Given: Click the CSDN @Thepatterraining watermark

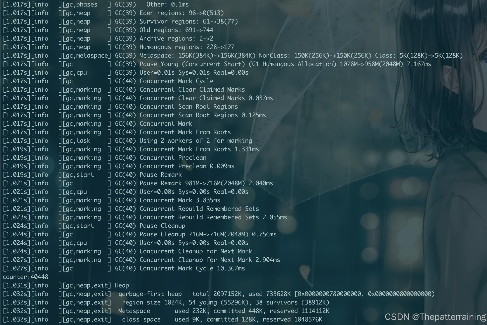Looking at the screenshot, I should click(x=435, y=317).
